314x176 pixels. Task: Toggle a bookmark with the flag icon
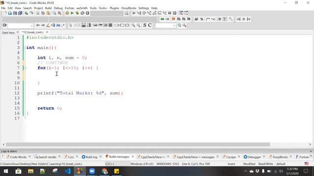173,19
